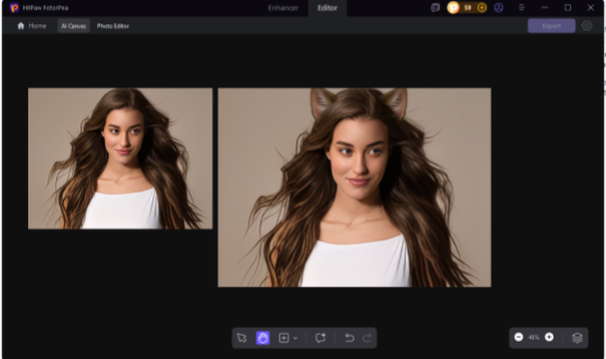
Task: Go to Home
Action: (x=32, y=26)
